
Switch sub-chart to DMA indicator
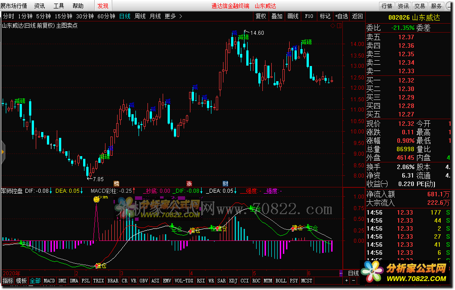coord(74,281)
